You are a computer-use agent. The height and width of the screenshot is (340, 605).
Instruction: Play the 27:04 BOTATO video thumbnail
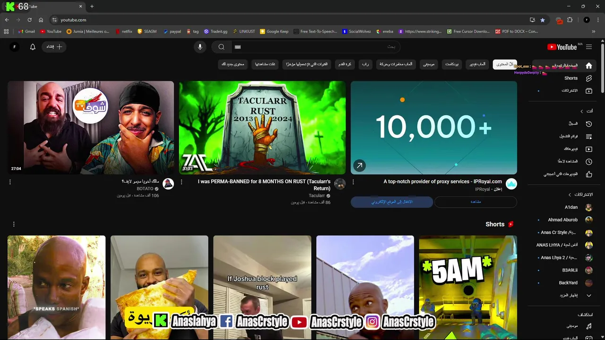tap(91, 127)
